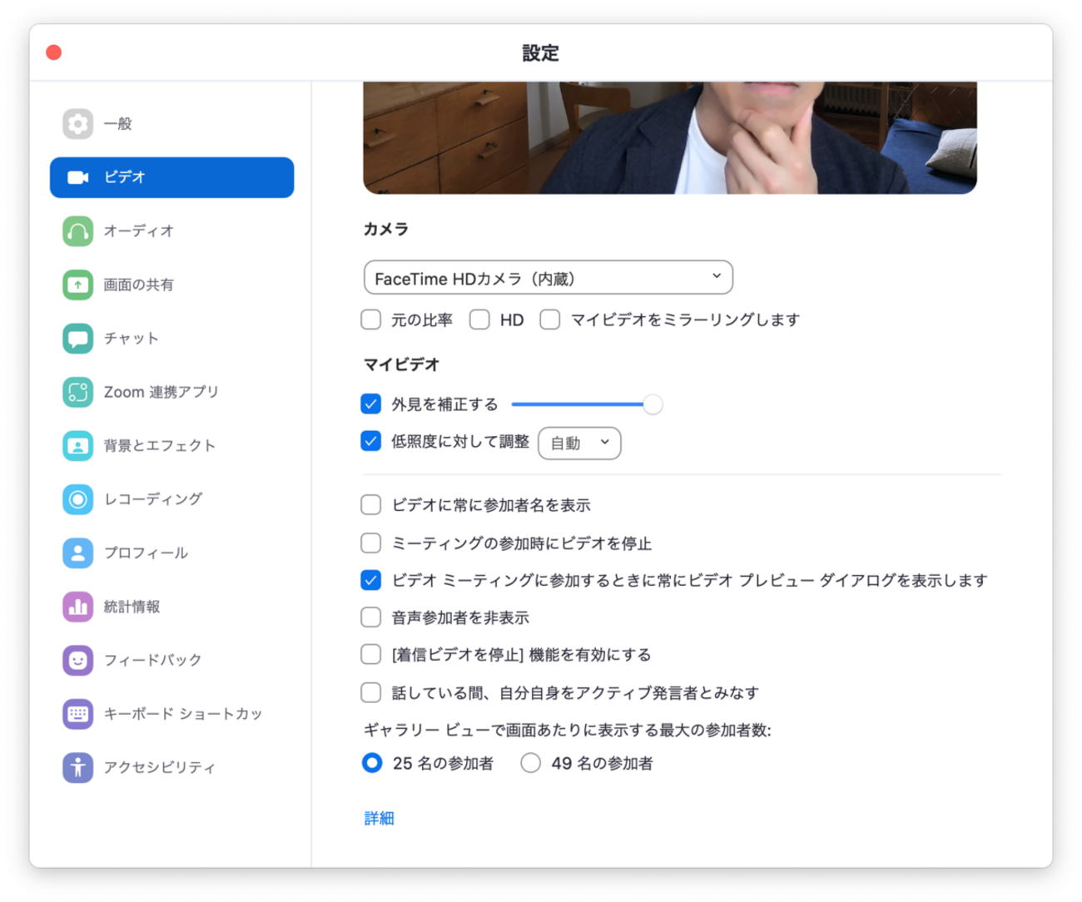Click the camera video preview
Viewport: 1082px width, 902px height.
coord(670,137)
